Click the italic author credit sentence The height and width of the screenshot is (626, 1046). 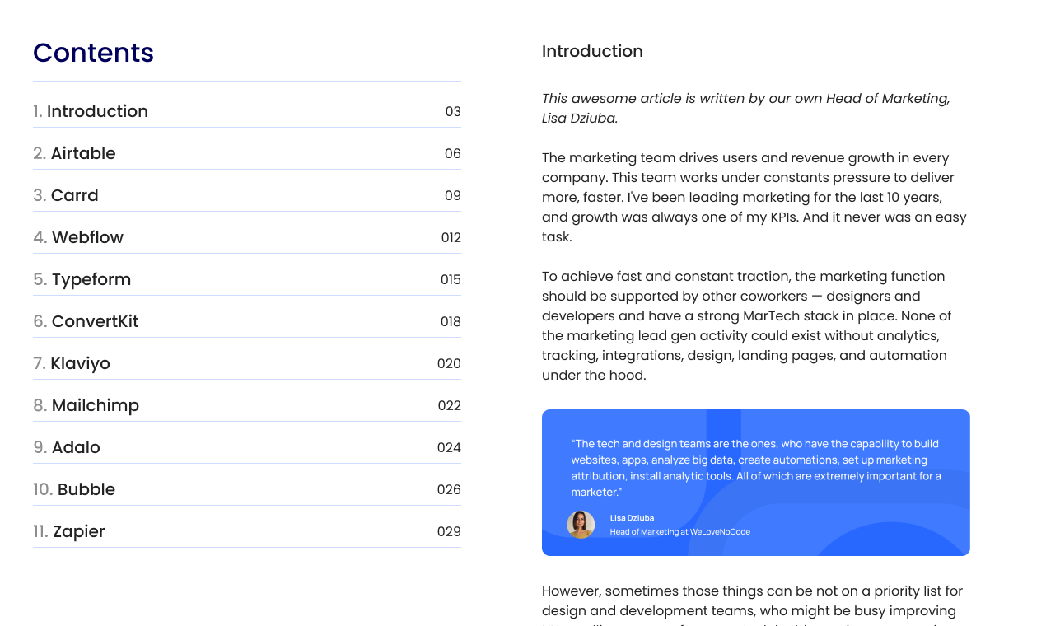pos(746,108)
